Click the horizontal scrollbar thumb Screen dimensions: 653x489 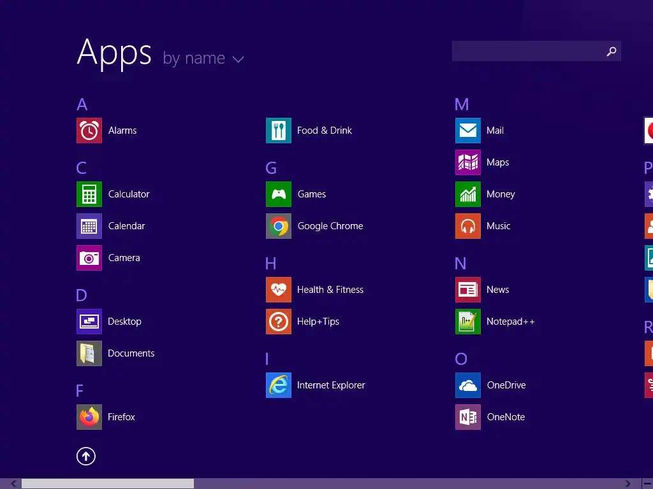pos(108,484)
